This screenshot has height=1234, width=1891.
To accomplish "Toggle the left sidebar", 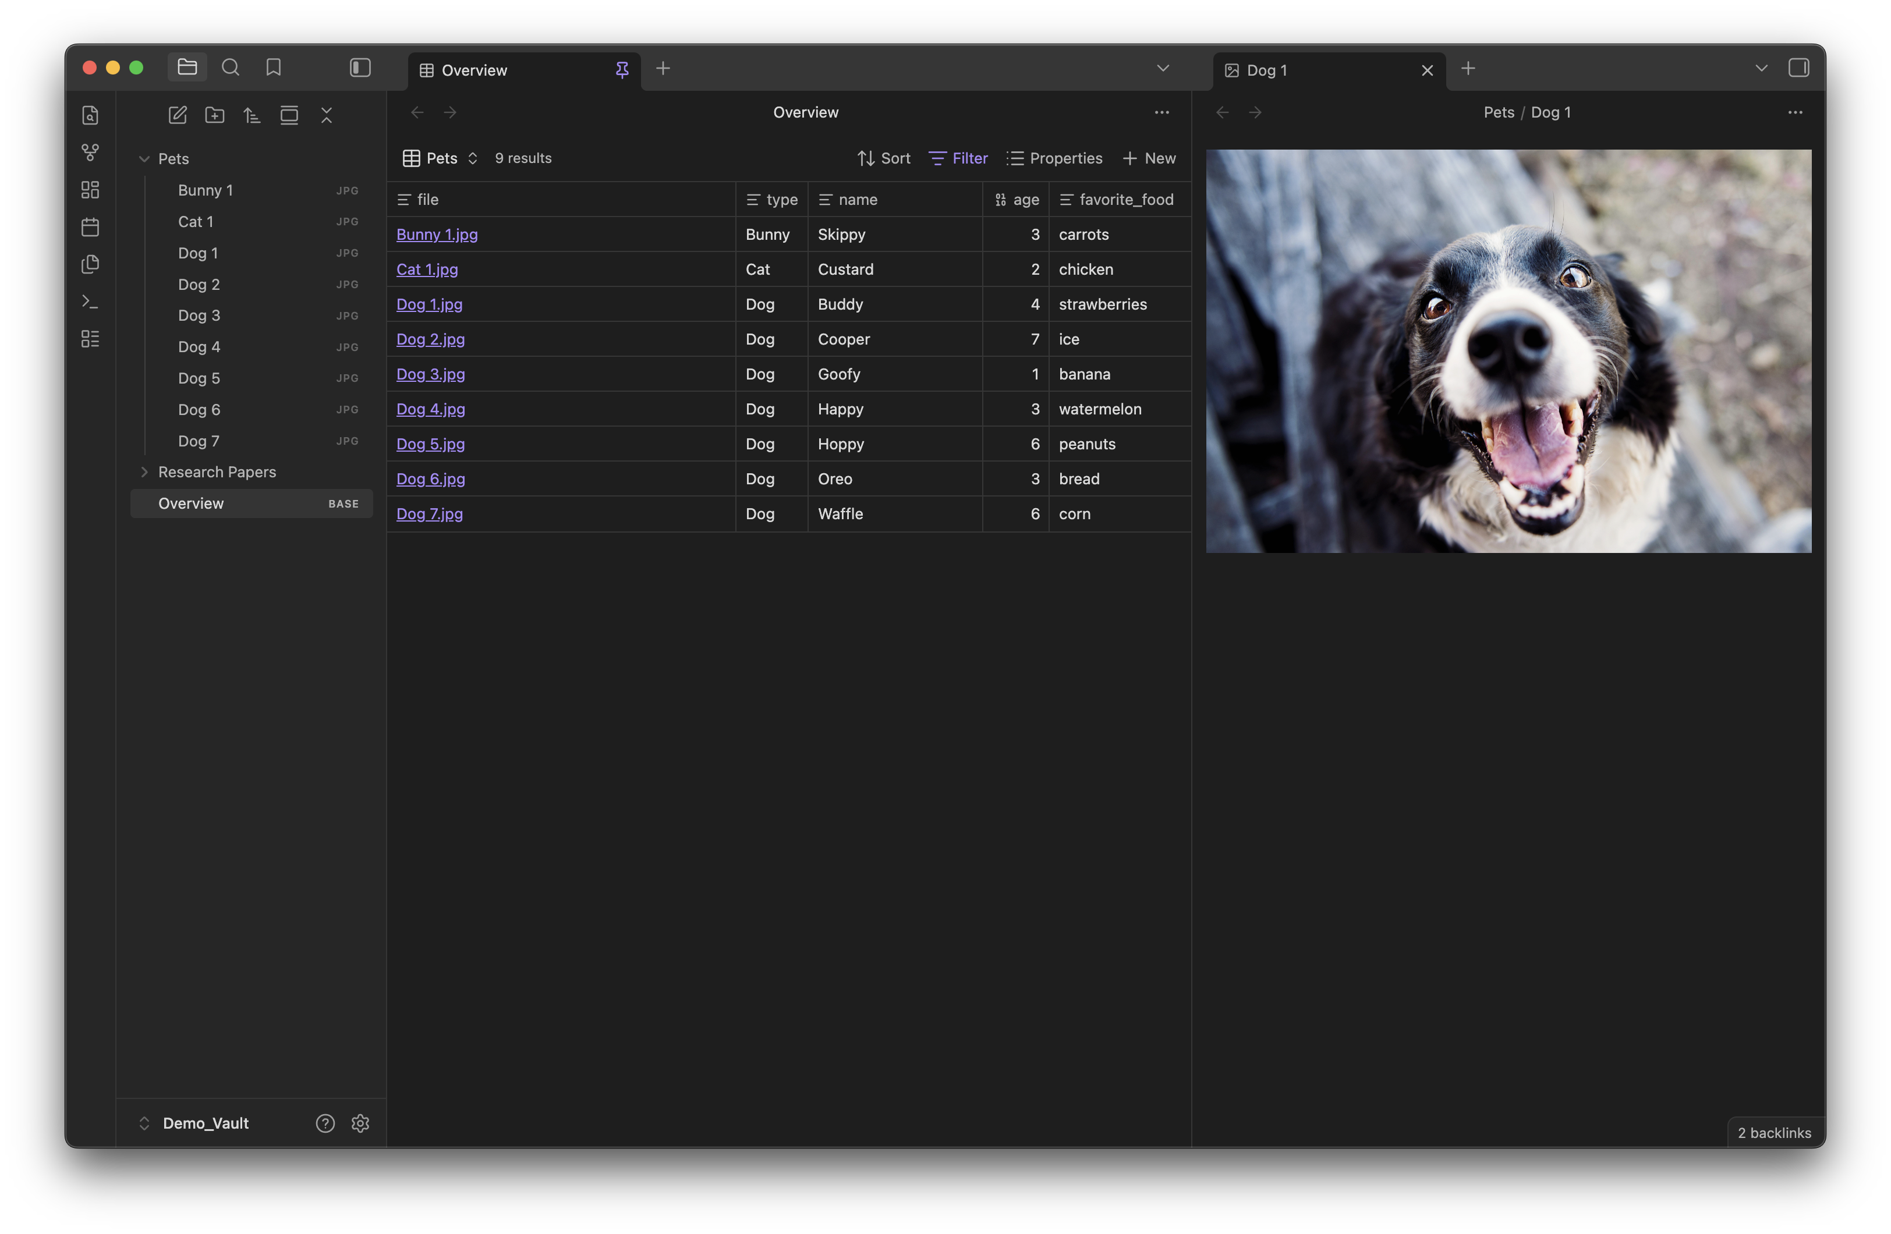I will pyautogui.click(x=360, y=68).
